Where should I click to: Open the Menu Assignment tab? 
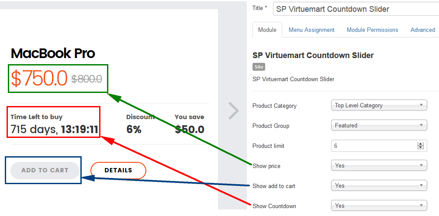tap(311, 30)
